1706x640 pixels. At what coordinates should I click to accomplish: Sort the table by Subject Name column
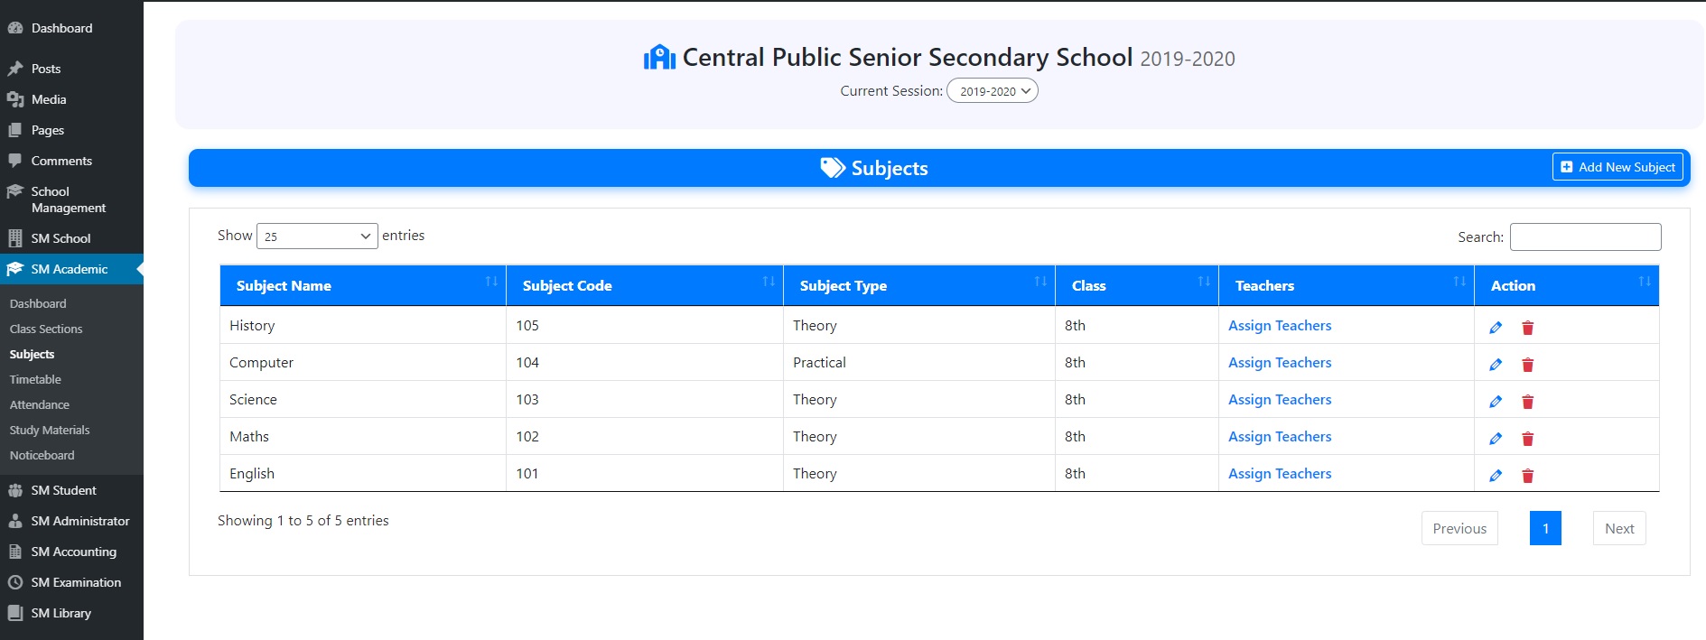(x=362, y=285)
